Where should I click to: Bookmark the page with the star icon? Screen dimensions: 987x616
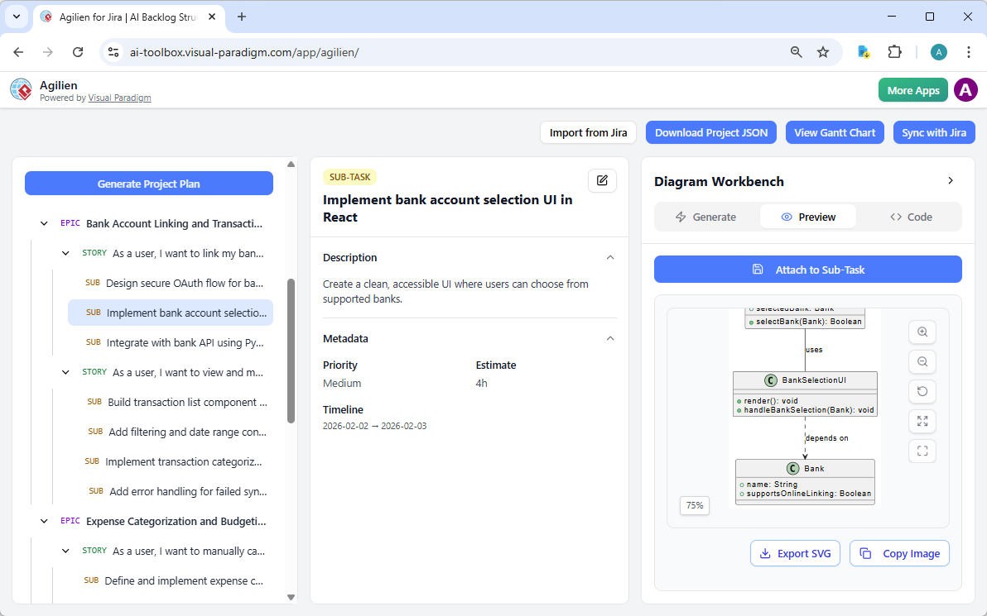823,51
